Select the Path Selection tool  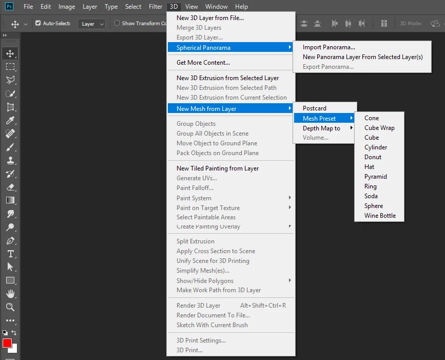click(x=10, y=267)
